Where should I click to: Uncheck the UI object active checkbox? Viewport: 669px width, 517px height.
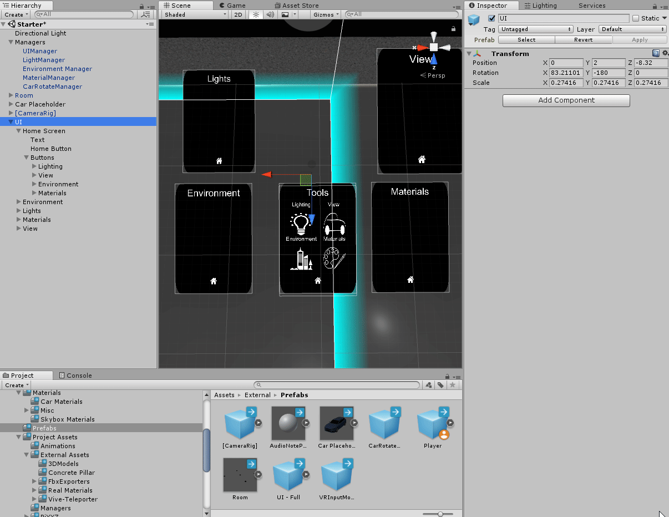(491, 18)
